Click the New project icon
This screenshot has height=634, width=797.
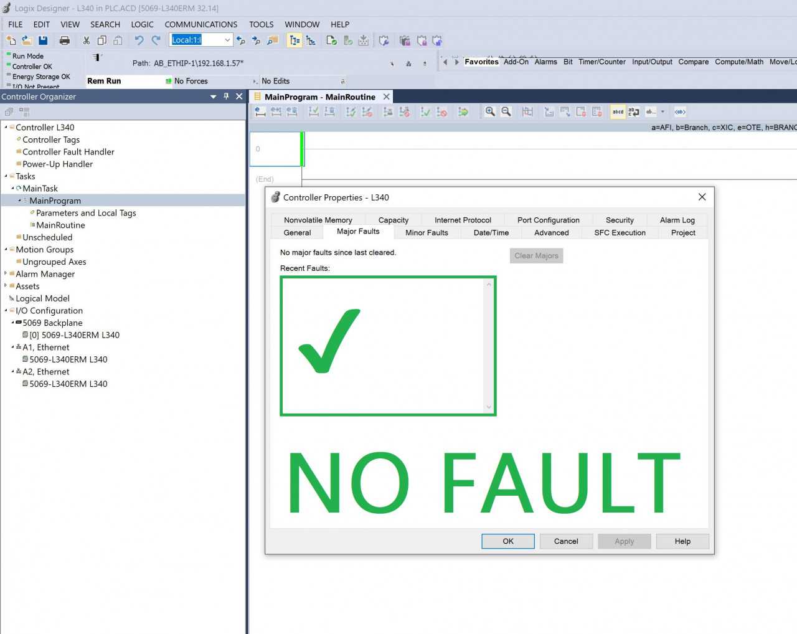(11, 40)
